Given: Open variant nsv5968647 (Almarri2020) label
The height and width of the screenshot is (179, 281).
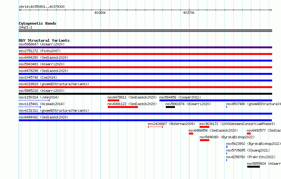Looking at the screenshot, I should [x=42, y=44].
